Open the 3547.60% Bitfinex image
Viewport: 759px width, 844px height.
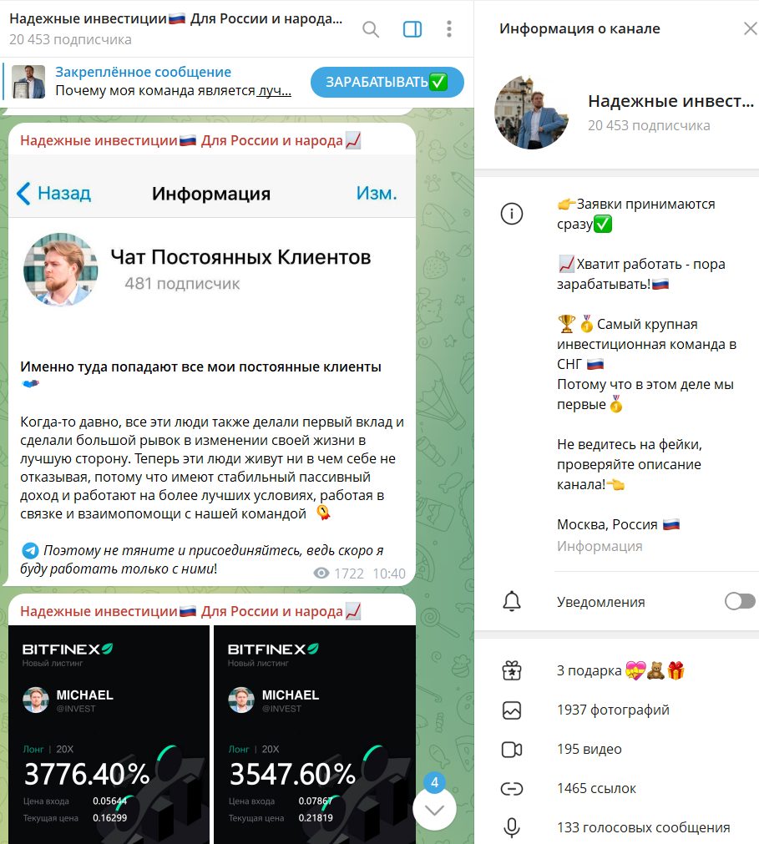(315, 734)
